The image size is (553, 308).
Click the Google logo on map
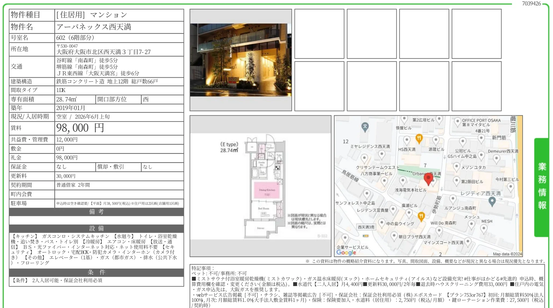(x=346, y=252)
